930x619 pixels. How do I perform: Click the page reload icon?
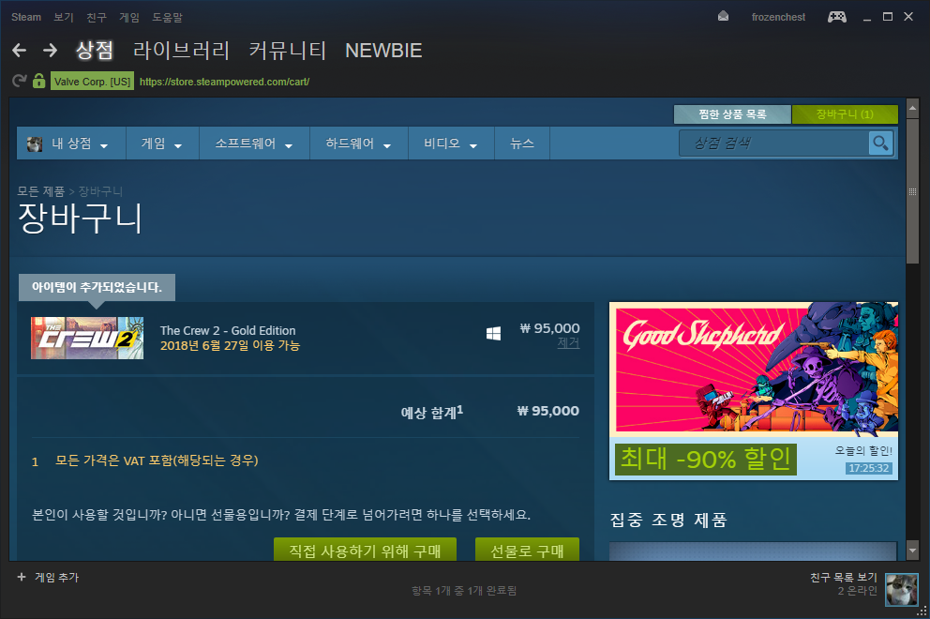pyautogui.click(x=19, y=82)
